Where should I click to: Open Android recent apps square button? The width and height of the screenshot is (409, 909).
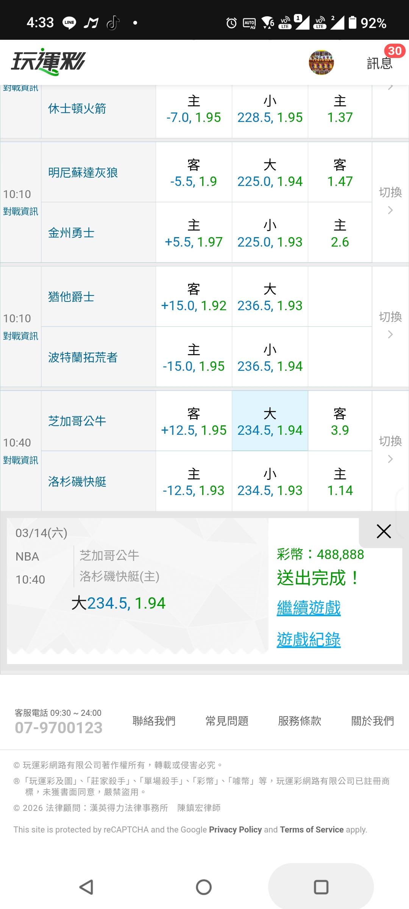(321, 887)
